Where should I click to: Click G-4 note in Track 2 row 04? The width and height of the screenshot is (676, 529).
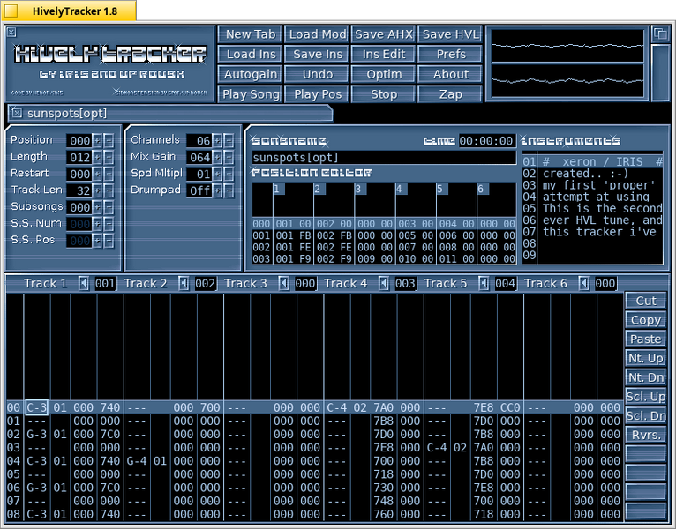coord(137,461)
